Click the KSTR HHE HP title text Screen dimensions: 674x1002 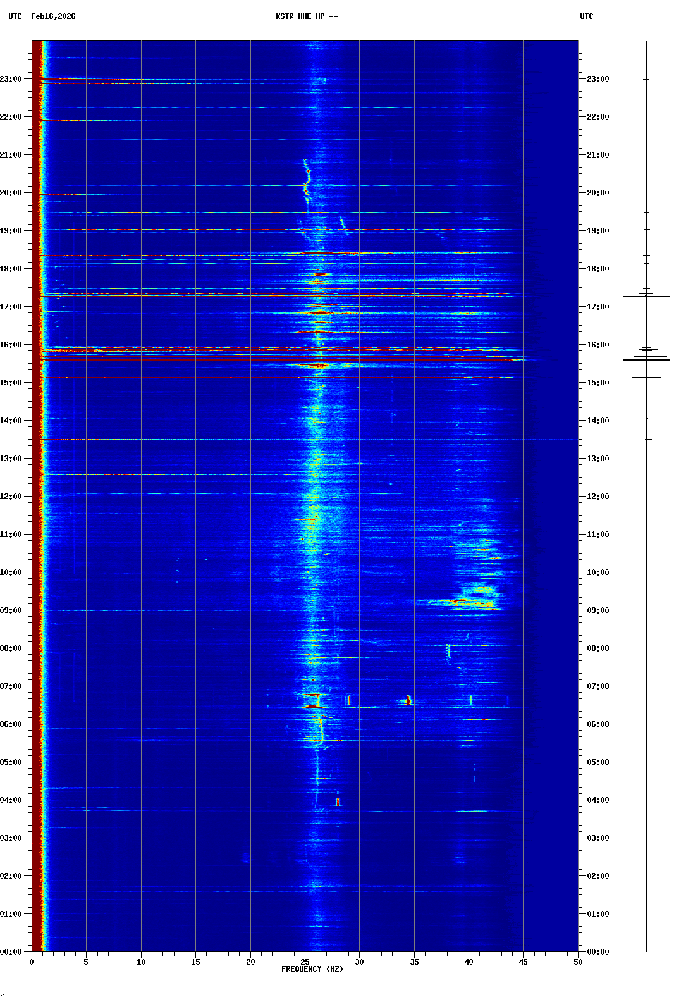click(x=306, y=16)
